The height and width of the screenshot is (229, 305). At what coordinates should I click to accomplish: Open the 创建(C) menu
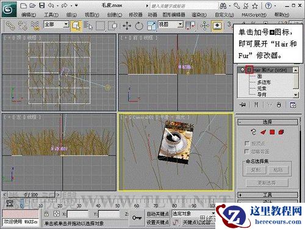coord(114,15)
